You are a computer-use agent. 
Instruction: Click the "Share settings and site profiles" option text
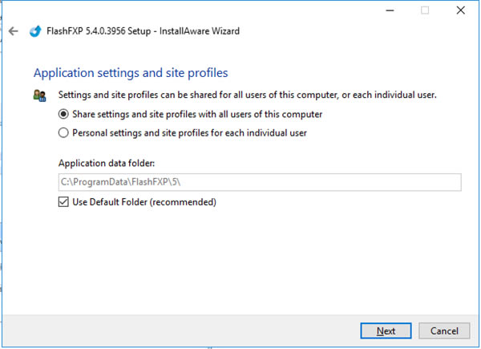coord(197,115)
